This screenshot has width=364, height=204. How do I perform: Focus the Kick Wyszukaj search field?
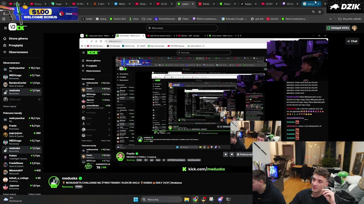click(182, 28)
